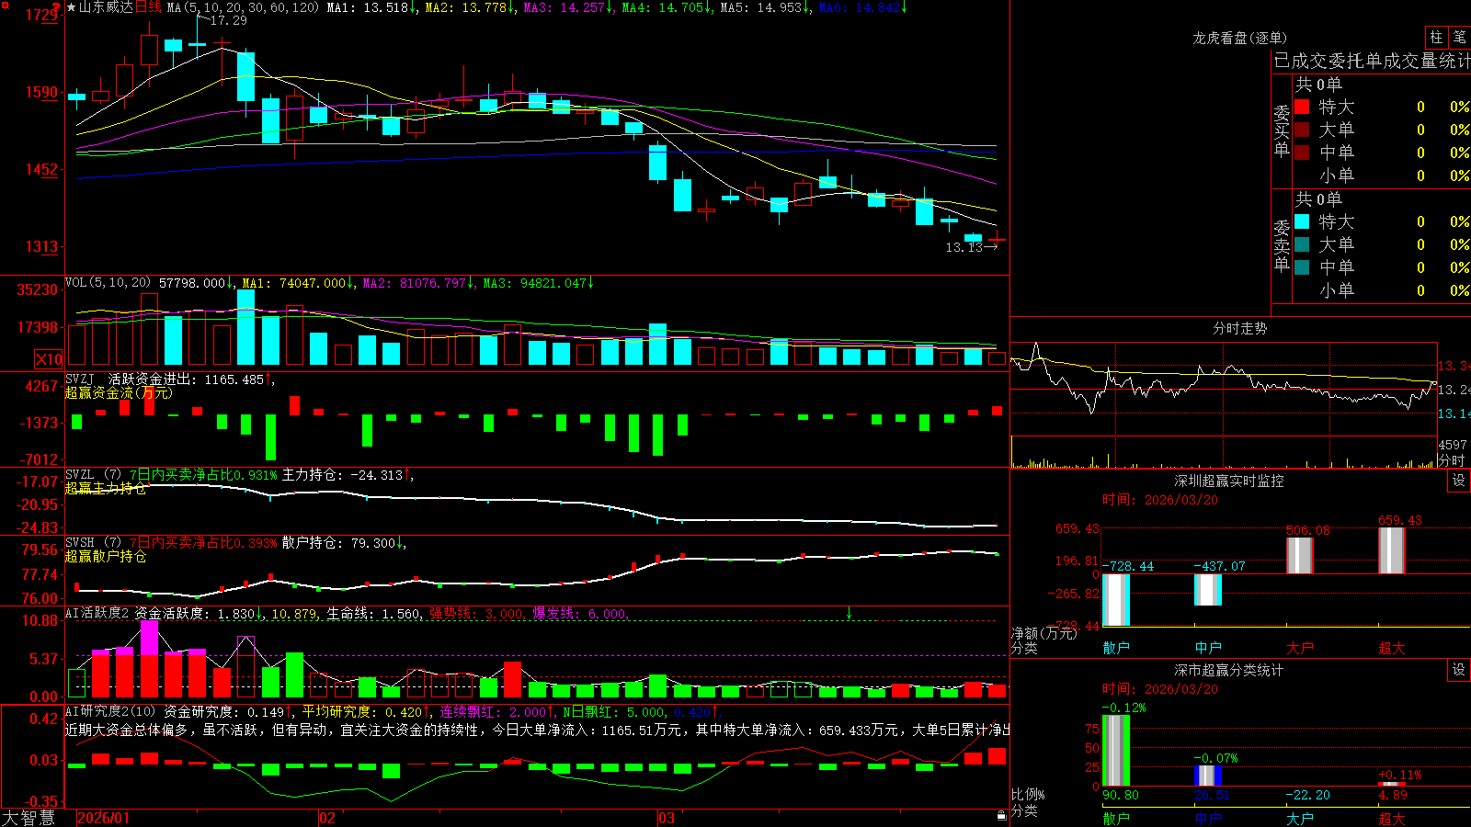This screenshot has width=1471, height=827.
Task: Click 大户 category label in 深市超赢分类统计
Action: click(x=1300, y=818)
